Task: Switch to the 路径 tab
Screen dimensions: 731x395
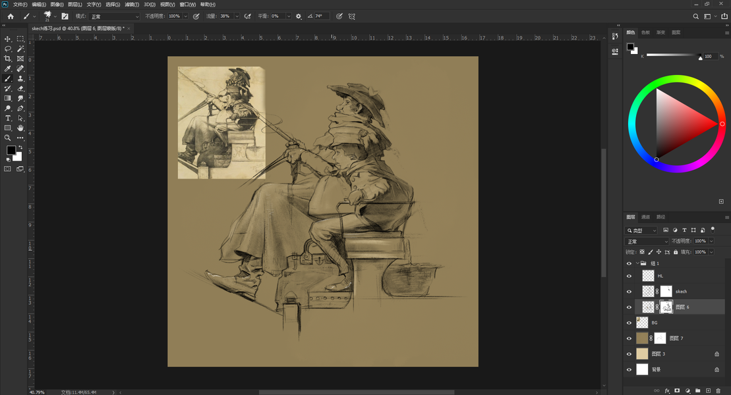Action: pyautogui.click(x=660, y=217)
